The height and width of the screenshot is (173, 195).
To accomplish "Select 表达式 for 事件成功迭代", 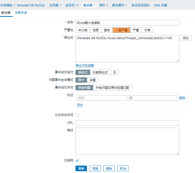I will 83,73.
